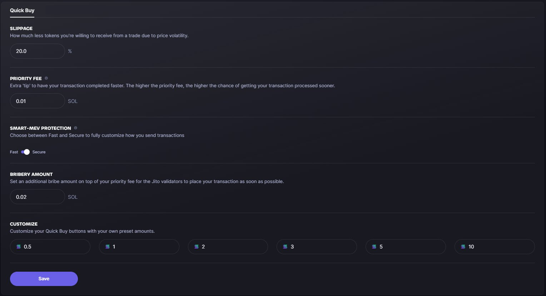Select the Secure mode label
The image size is (546, 296).
tap(39, 152)
